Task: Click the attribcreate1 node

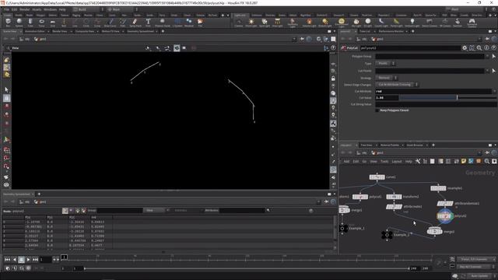Action: (x=395, y=207)
